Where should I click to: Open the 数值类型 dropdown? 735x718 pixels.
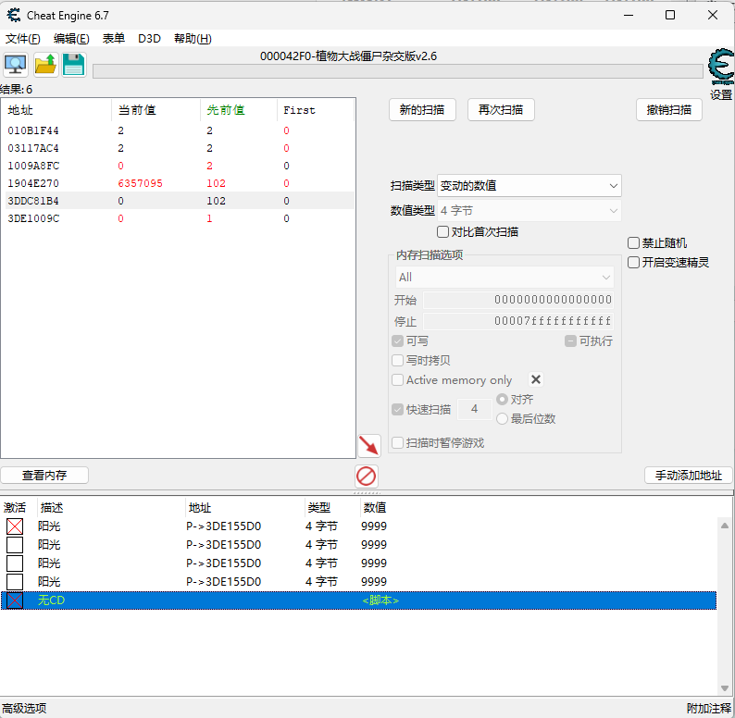(529, 210)
